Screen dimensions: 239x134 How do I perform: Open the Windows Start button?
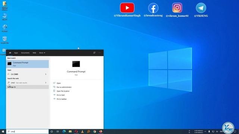(3, 131)
